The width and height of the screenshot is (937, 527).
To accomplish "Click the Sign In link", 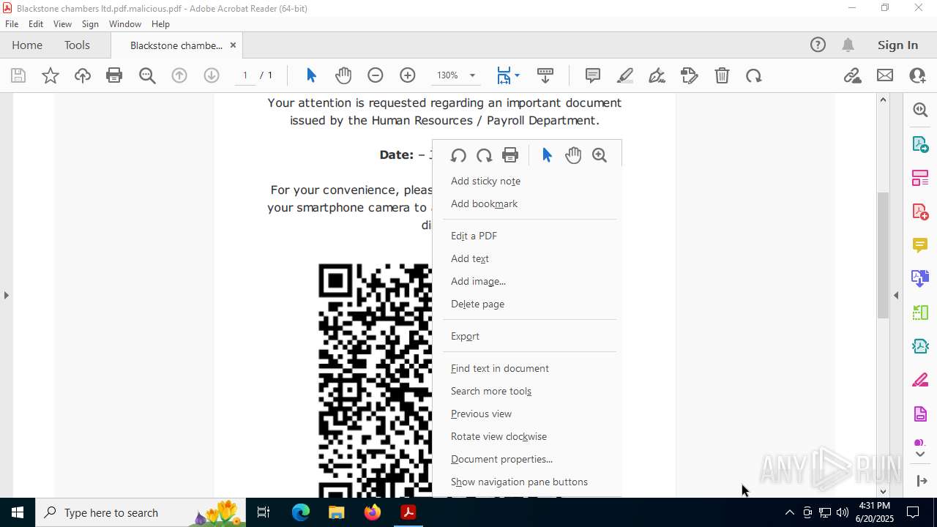I will click(x=897, y=45).
